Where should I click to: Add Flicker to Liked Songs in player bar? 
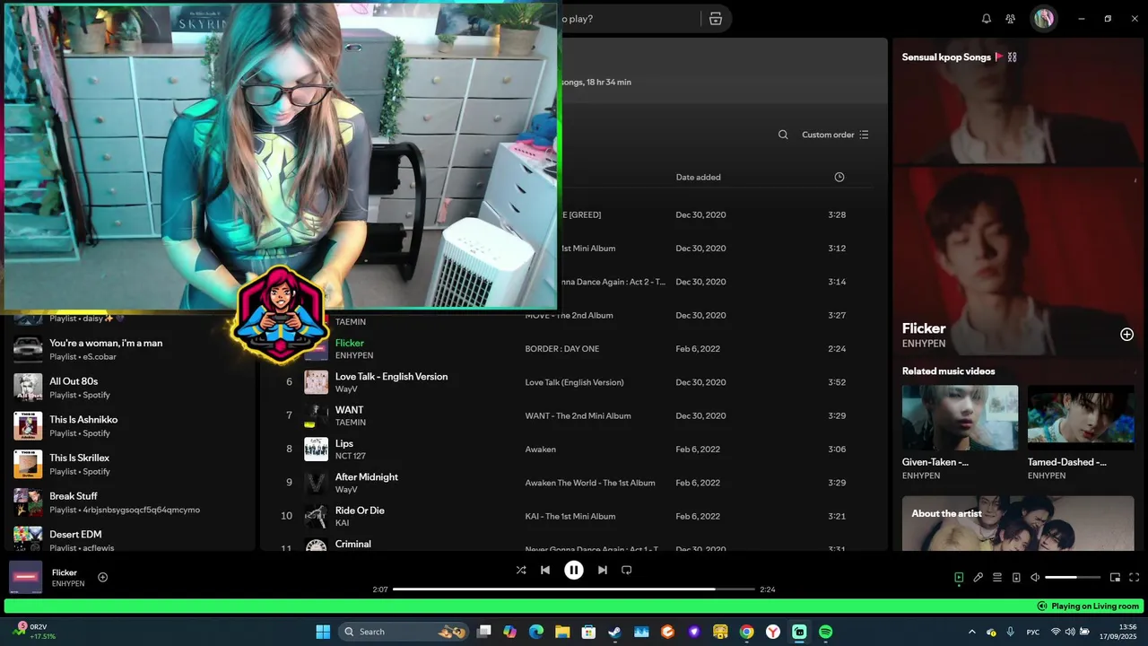(103, 578)
